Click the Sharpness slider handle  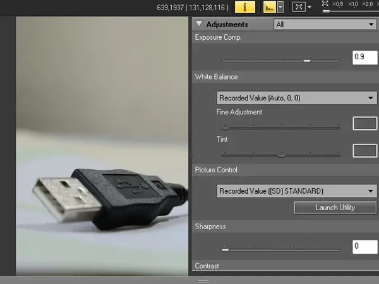(x=226, y=250)
